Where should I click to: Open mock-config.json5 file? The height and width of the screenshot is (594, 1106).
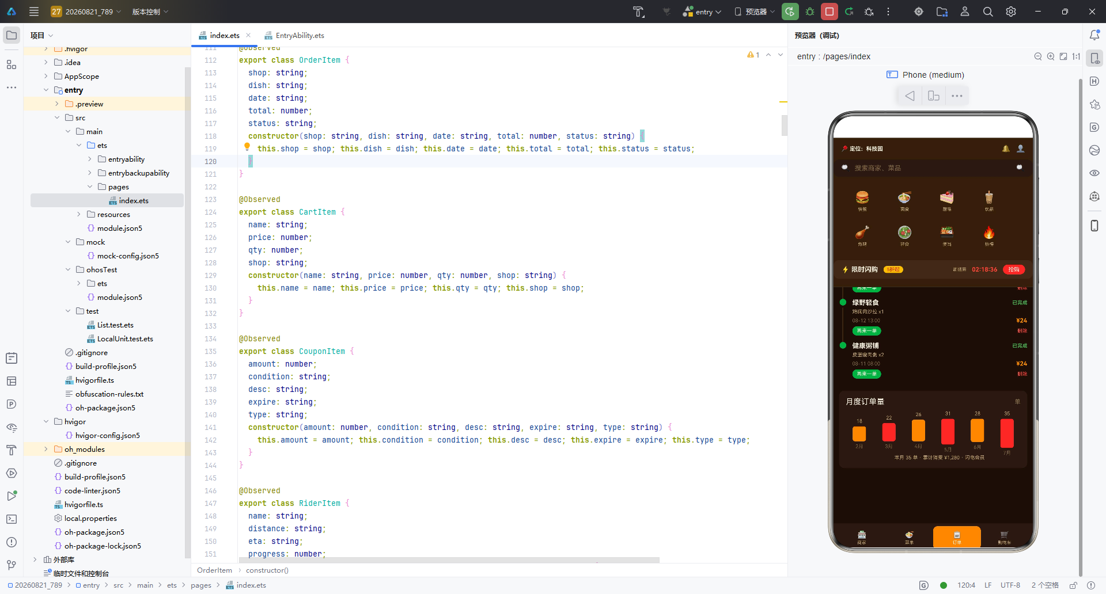point(127,256)
